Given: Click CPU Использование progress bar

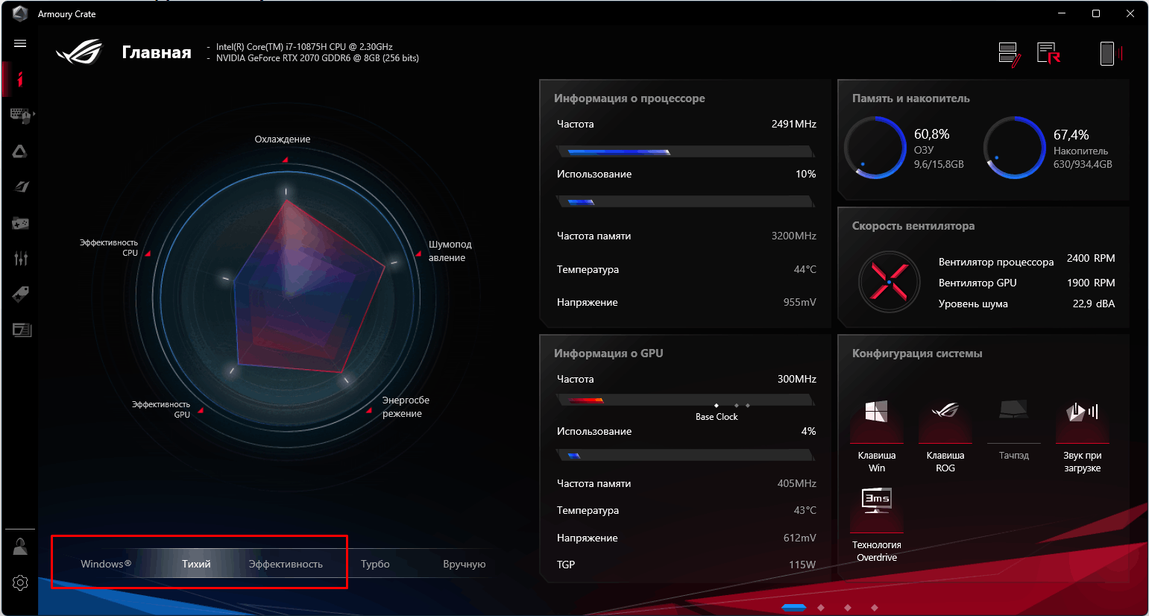Looking at the screenshot, I should (685, 201).
